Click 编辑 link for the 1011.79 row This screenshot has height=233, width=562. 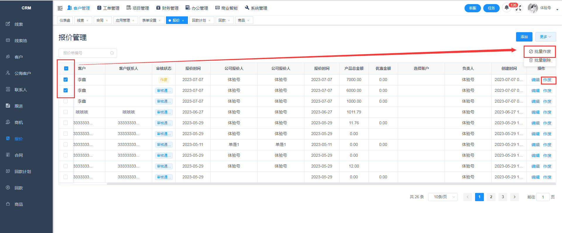coord(535,112)
